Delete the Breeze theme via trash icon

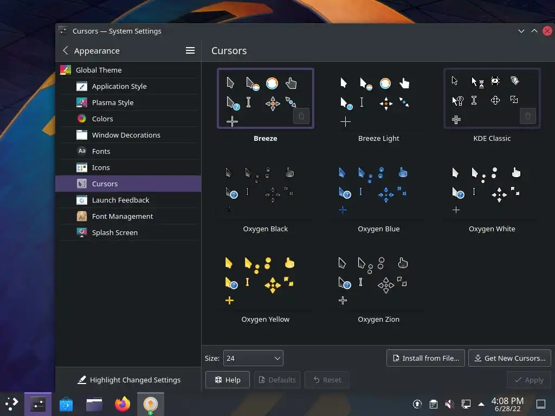pos(301,116)
